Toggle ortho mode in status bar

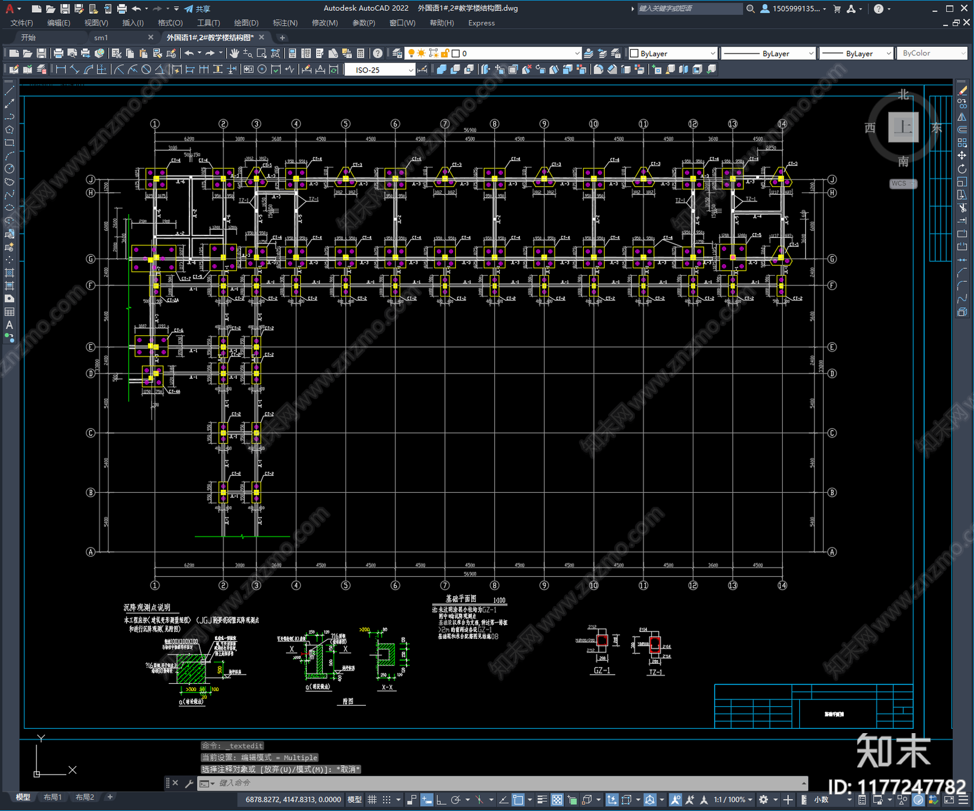pyautogui.click(x=441, y=799)
